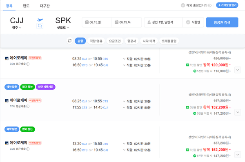Click 이벤트혜택 badge in first flight row

tap(35, 58)
